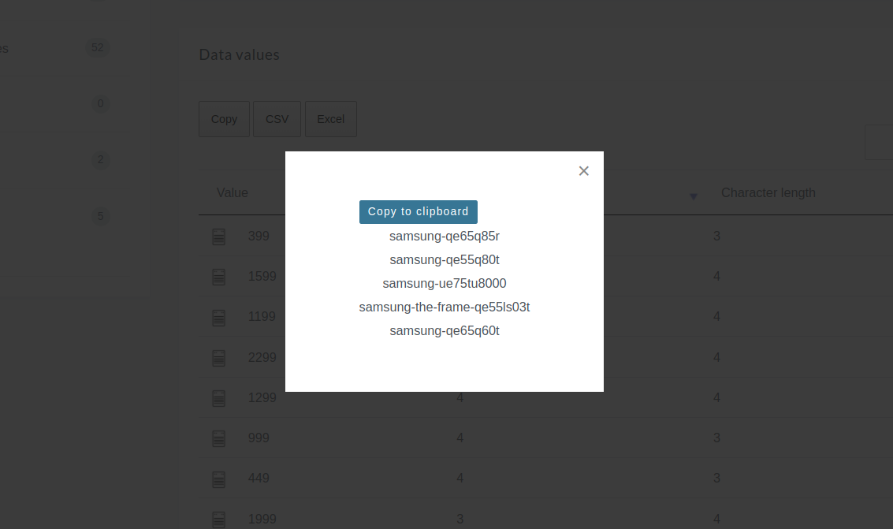Open the row icon next to value 449
Viewport: 893px width, 529px height.
pyautogui.click(x=218, y=479)
